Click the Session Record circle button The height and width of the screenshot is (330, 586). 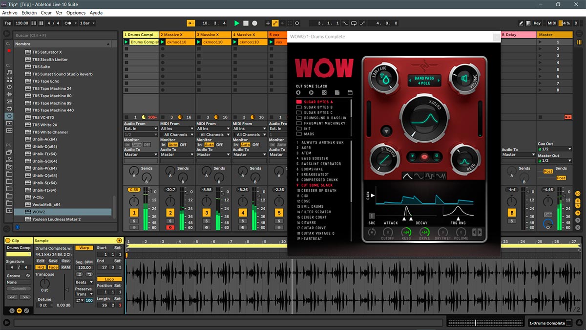[297, 23]
